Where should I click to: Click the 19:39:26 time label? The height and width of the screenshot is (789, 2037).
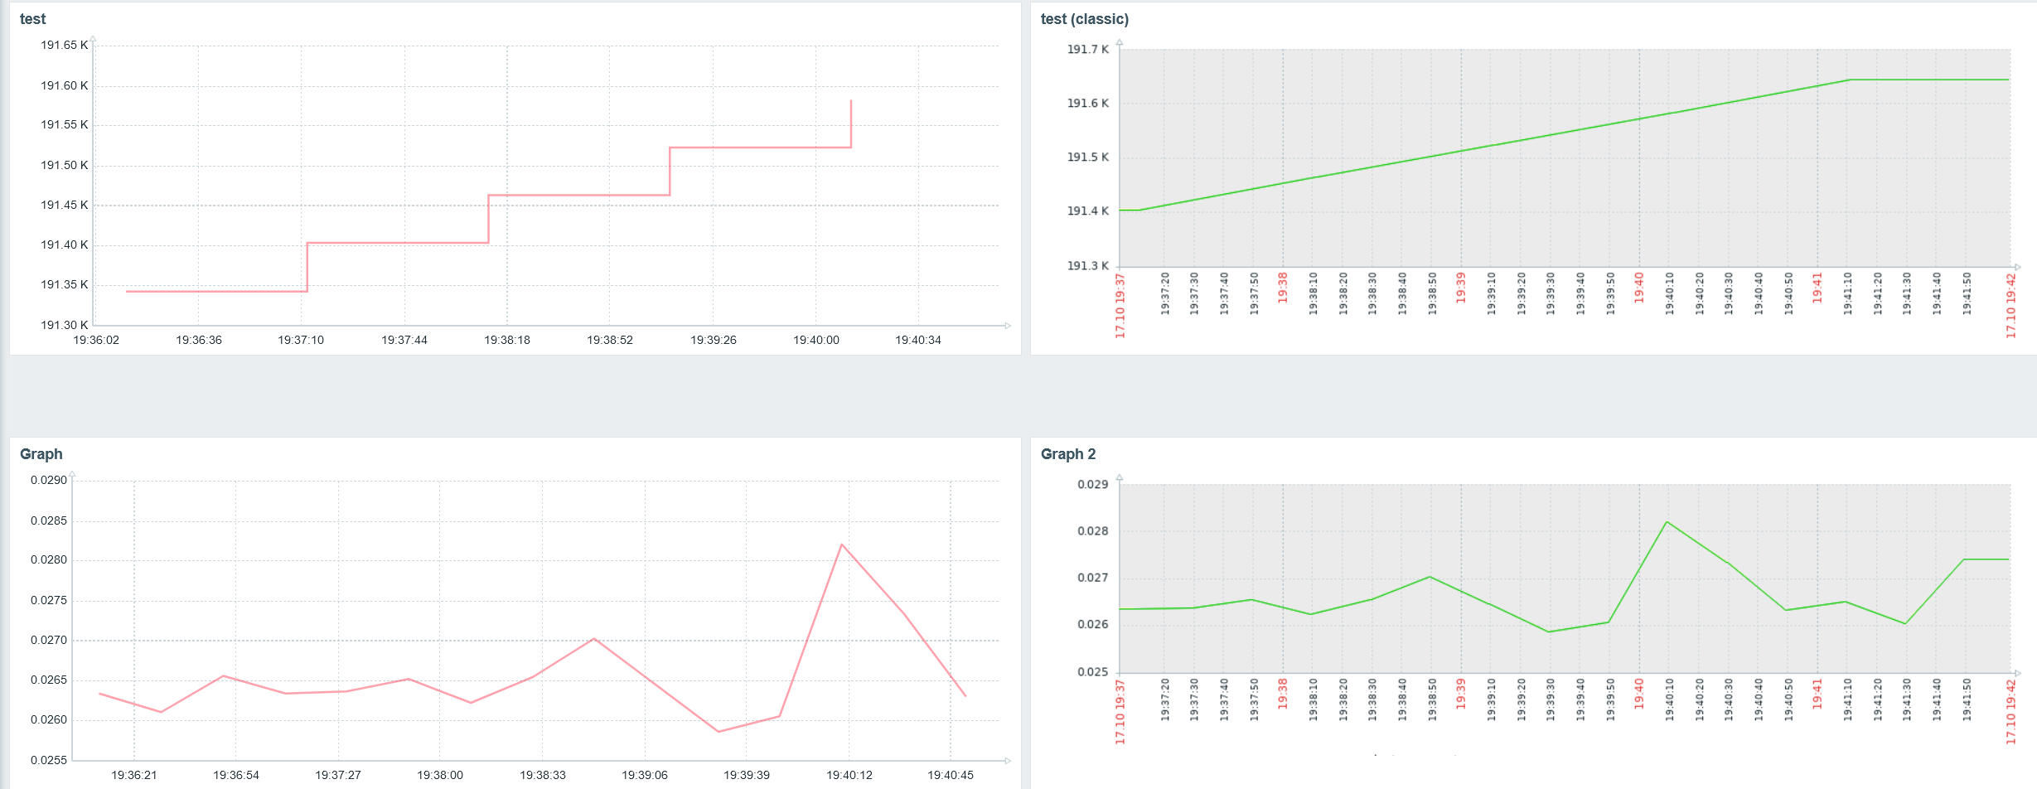click(x=714, y=340)
